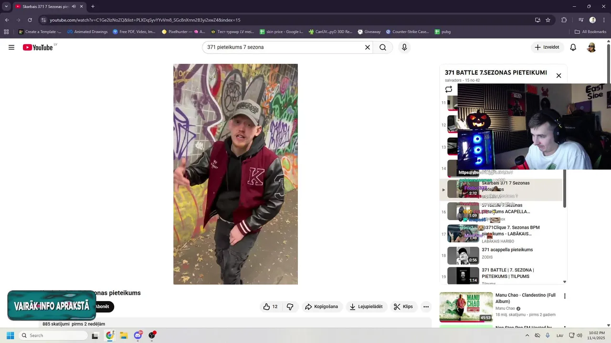Click Lejupielādēt download button

366,307
